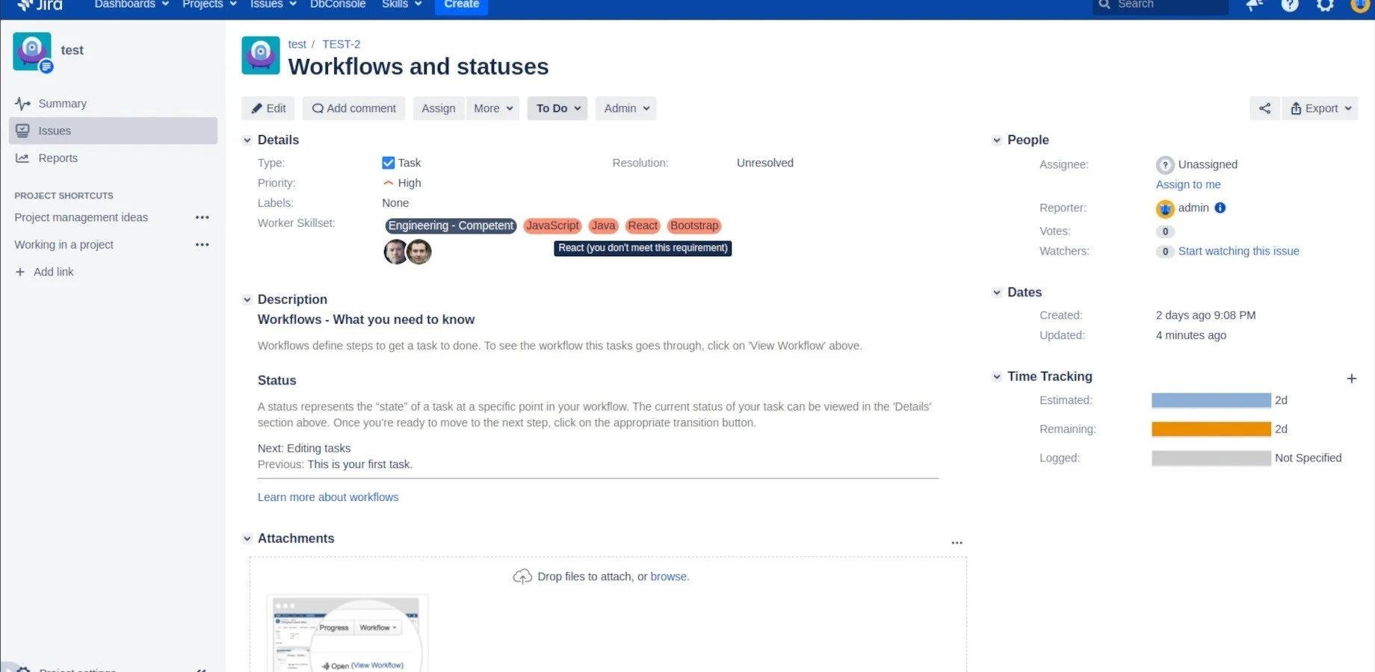Click Add link in project shortcuts

point(45,272)
